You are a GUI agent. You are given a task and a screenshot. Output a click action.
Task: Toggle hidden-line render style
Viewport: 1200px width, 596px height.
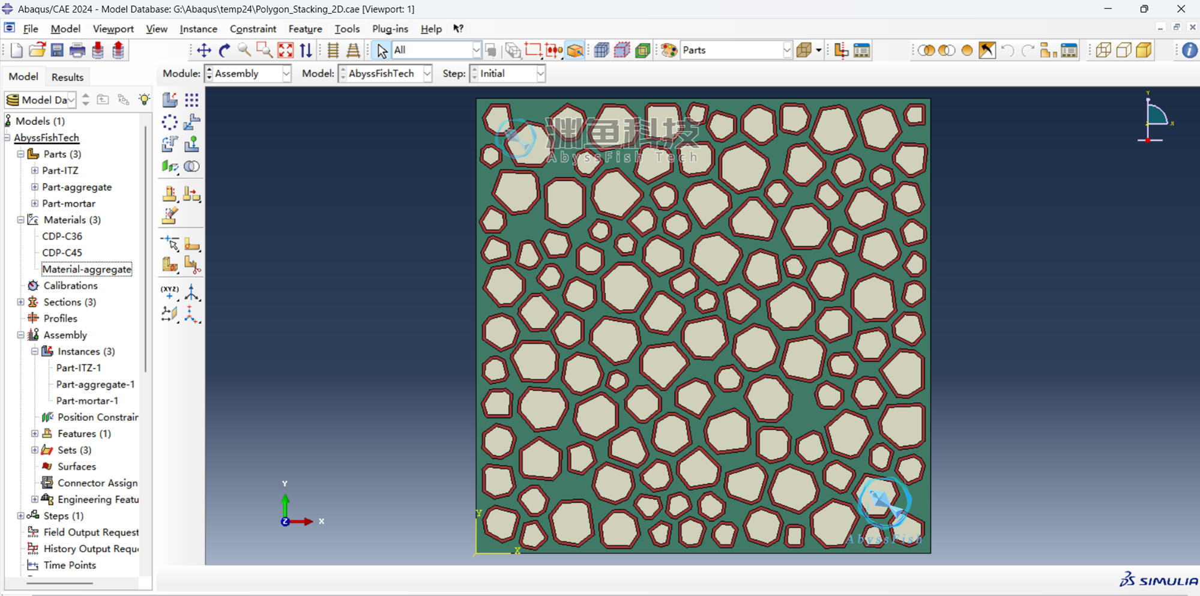click(x=1124, y=50)
